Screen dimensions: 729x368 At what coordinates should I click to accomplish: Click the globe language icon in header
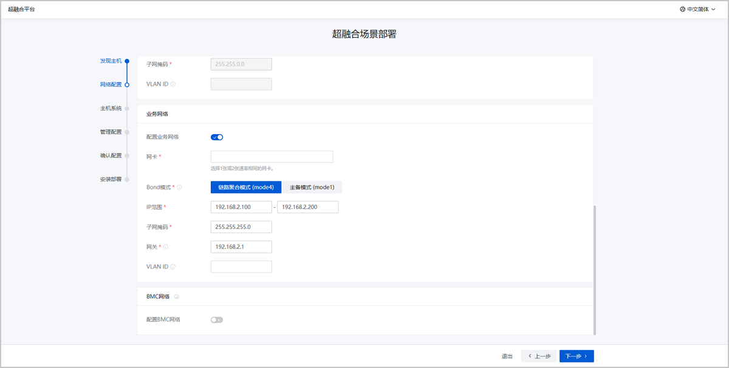click(682, 9)
